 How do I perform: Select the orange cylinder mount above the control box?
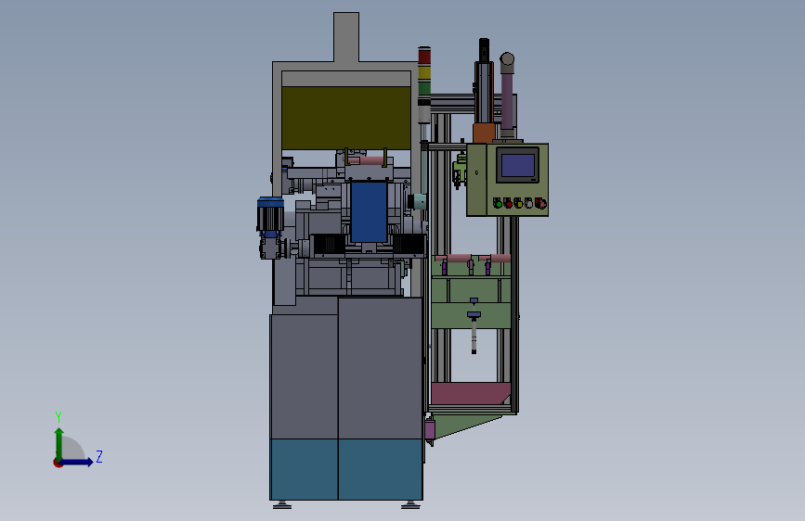point(484,133)
